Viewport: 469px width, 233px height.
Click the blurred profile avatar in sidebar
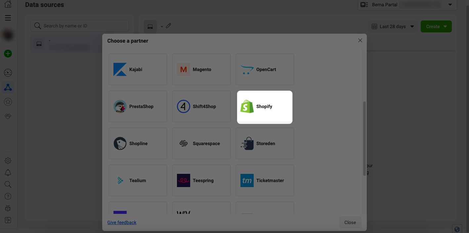8,35
